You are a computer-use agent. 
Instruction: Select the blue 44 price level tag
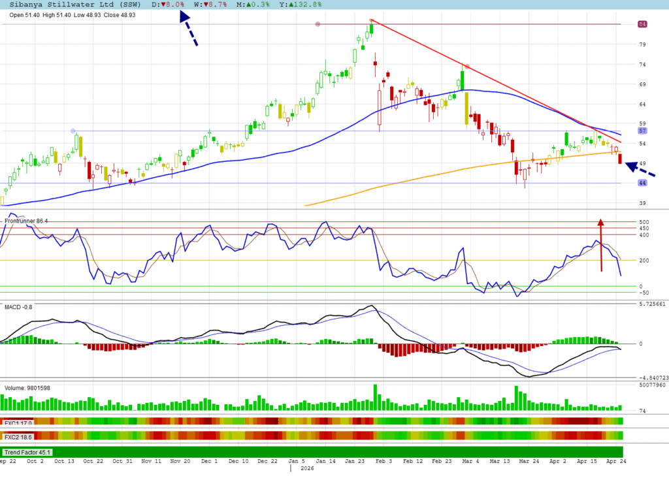click(x=642, y=184)
